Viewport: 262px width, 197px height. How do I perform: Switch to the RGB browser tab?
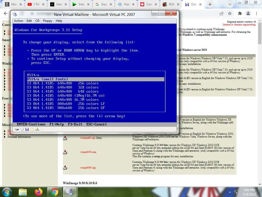coord(171,4)
